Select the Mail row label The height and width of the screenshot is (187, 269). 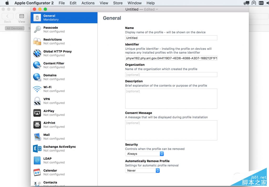46,135
